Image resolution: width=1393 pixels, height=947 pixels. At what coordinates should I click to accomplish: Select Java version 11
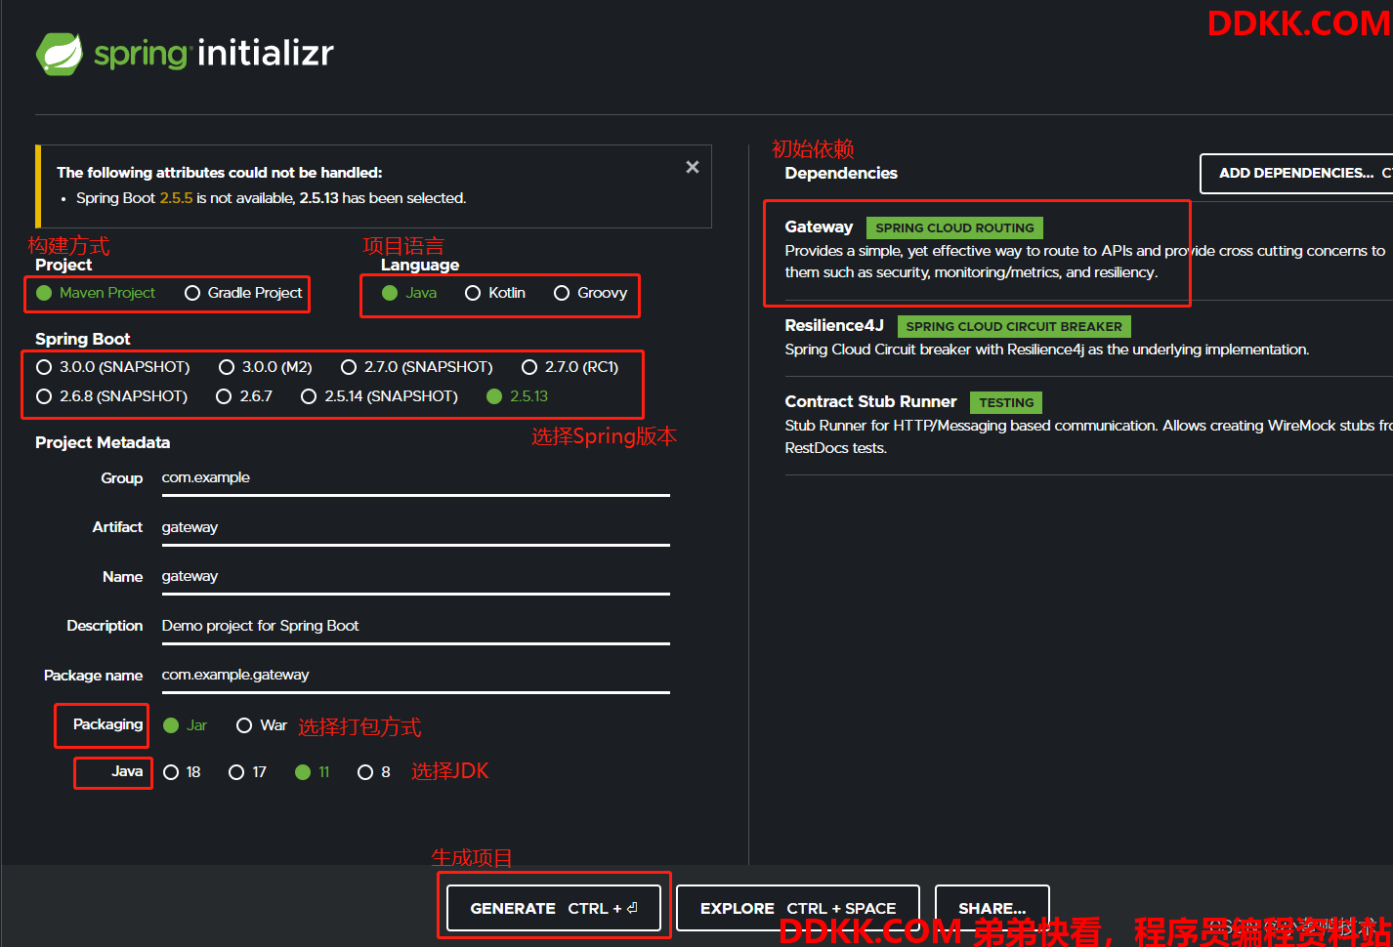313,772
